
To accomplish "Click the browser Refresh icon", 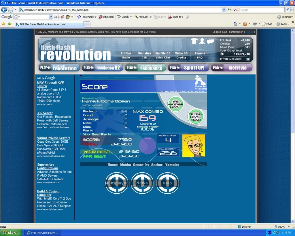I will (229, 10).
